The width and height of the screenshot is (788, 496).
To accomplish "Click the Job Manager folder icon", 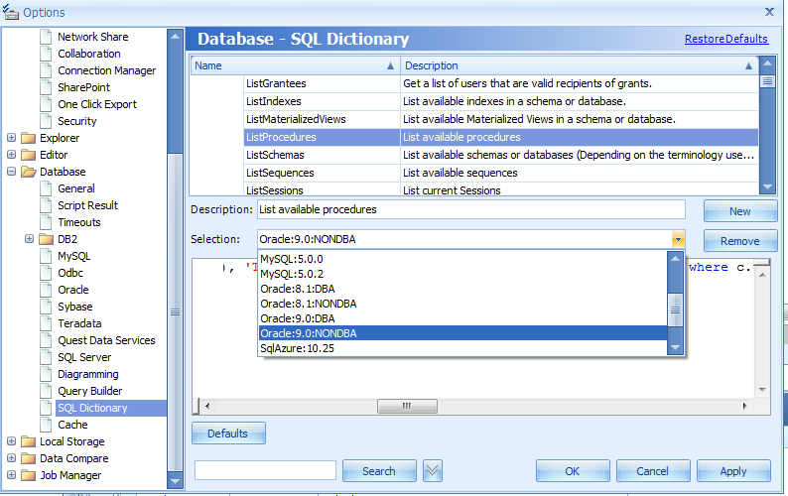I will pyautogui.click(x=28, y=475).
